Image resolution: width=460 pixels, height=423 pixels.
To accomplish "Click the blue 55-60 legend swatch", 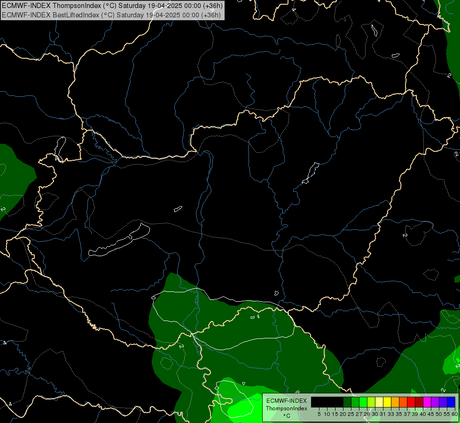I will 451,402.
